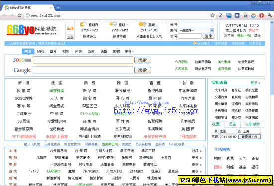274x186 pixels.
Task: Open the 团购 life site link
Action: [218, 167]
